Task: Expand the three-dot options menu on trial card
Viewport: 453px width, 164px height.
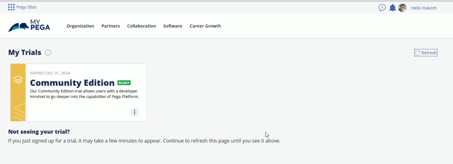Action: [x=135, y=112]
